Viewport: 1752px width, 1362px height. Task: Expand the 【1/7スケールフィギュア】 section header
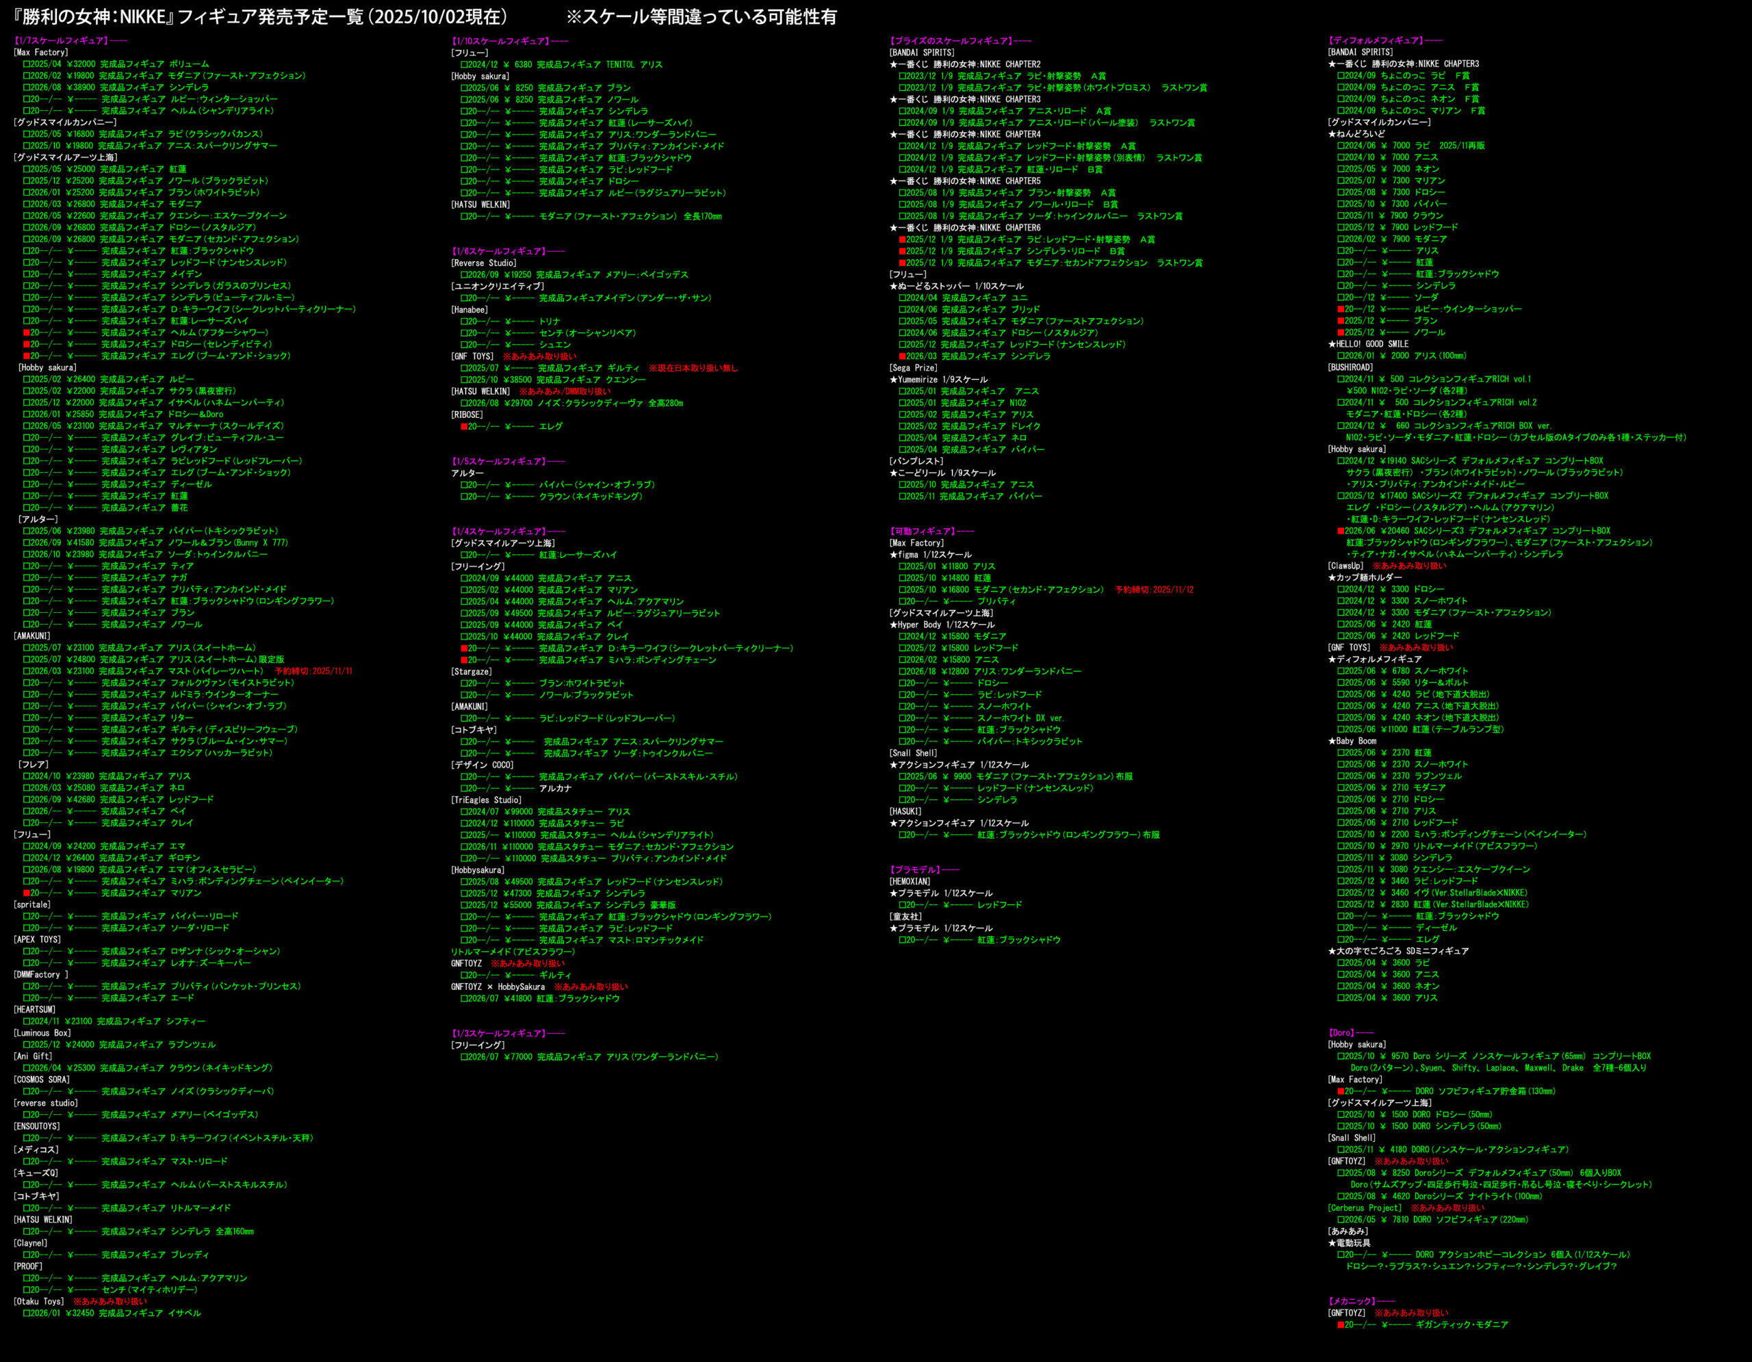(61, 40)
